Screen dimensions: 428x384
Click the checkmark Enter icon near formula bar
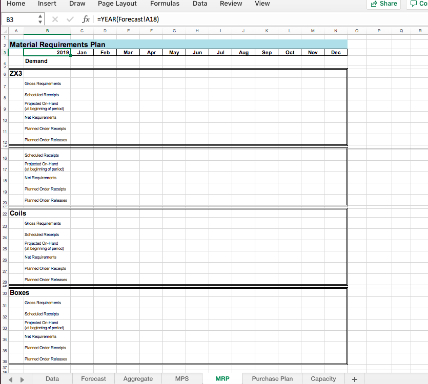click(70, 19)
